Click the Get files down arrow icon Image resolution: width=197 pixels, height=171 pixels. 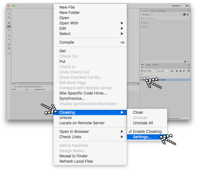177,71
